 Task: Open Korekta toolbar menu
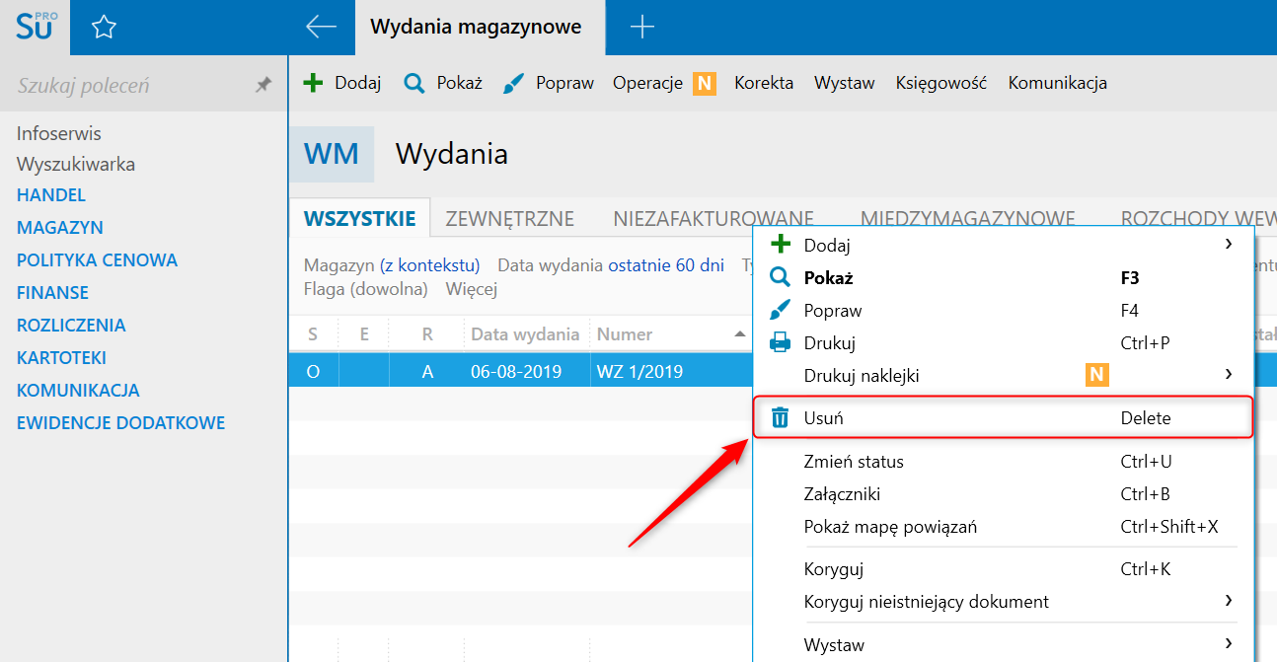(764, 83)
